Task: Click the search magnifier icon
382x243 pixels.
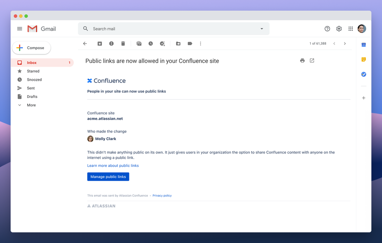Action: pos(85,29)
